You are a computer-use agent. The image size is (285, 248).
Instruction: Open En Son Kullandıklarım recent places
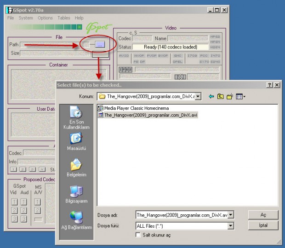(76, 118)
